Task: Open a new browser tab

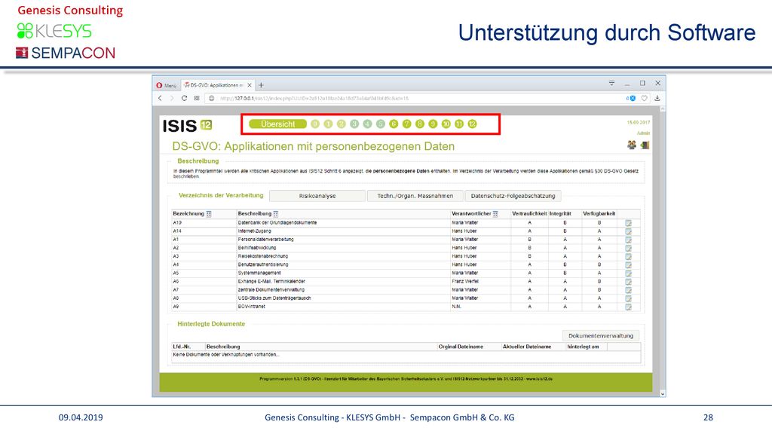Action: pos(262,85)
